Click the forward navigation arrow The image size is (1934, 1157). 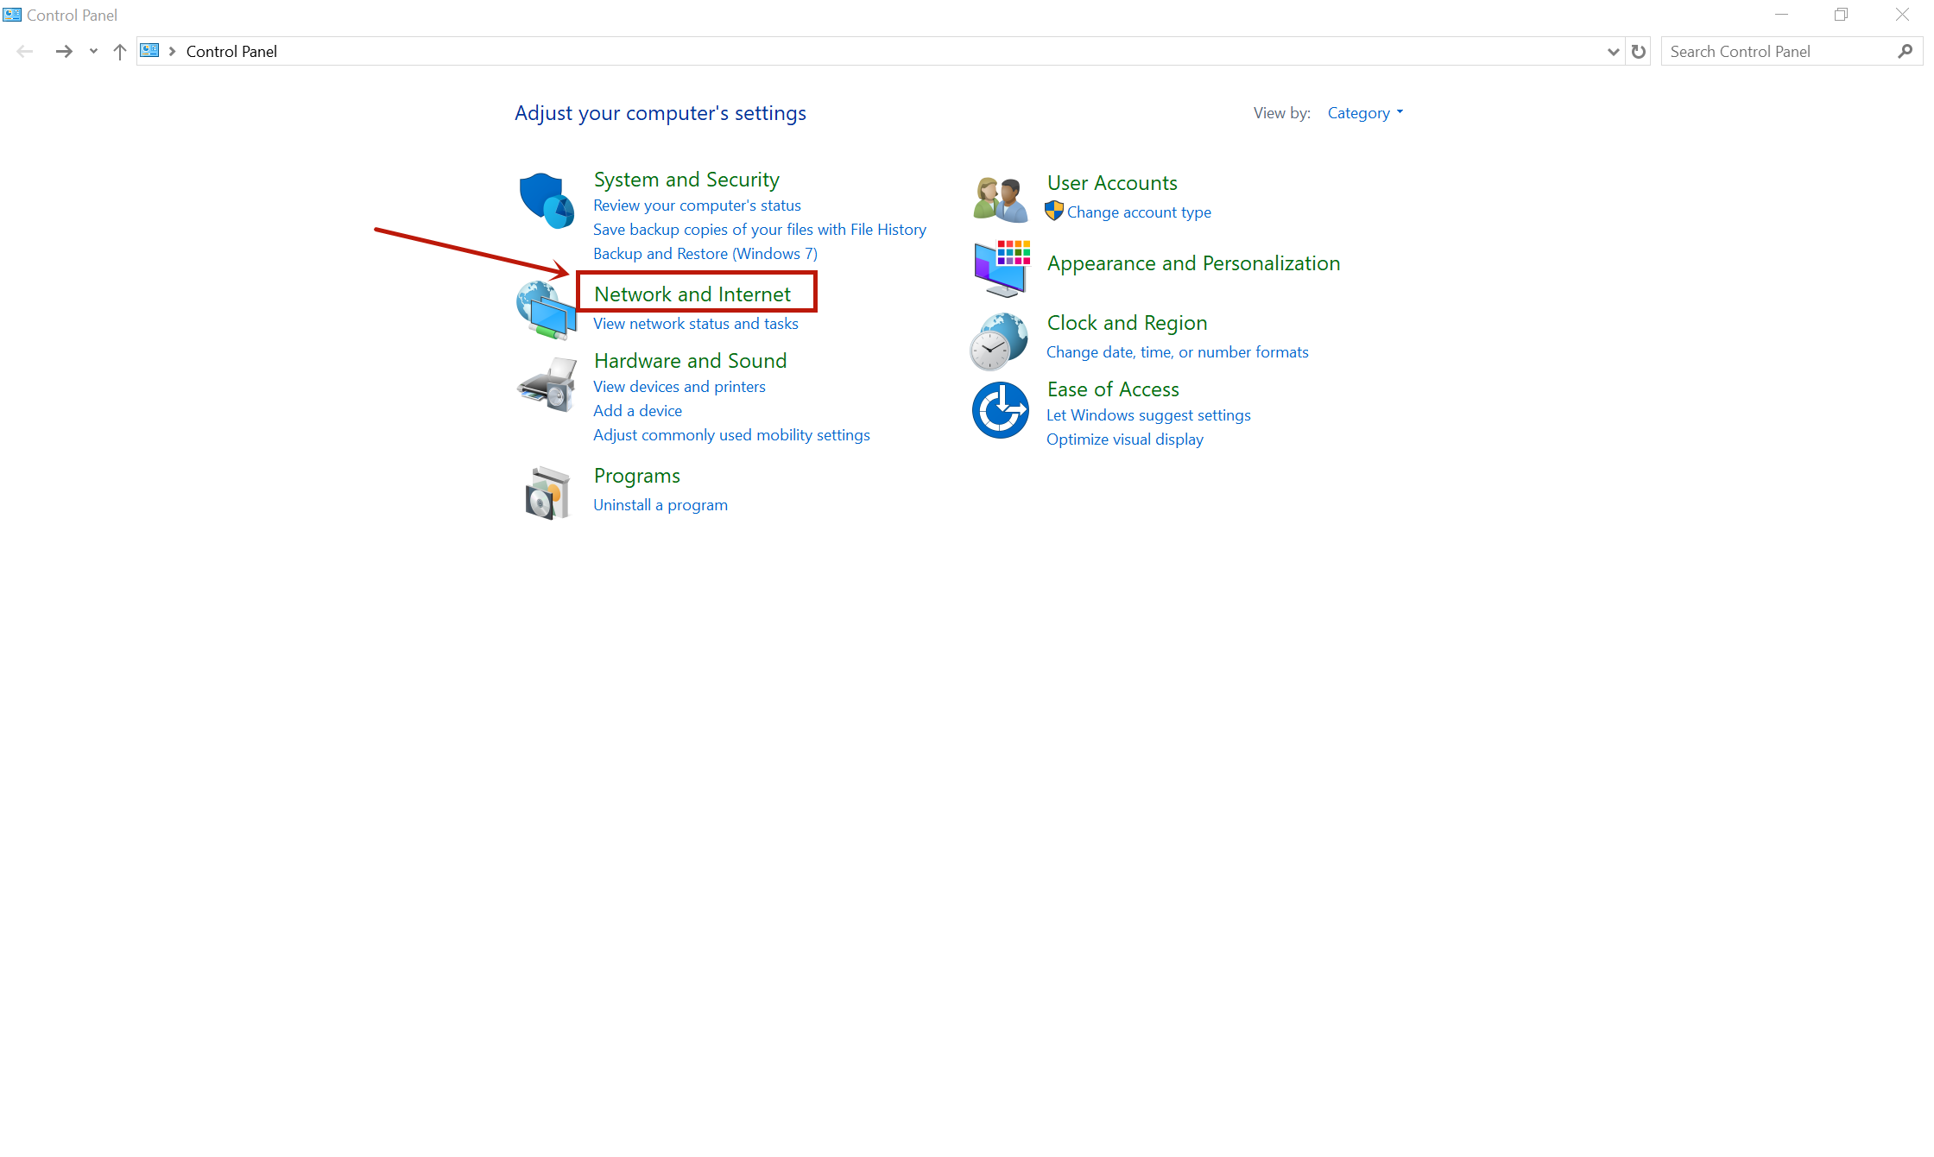tap(64, 52)
